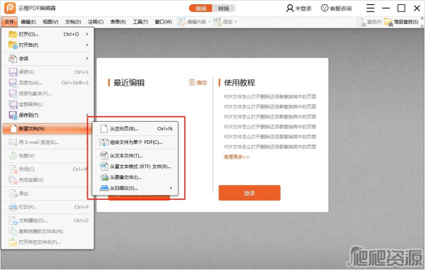This screenshot has height=270, width=425.
Task: Select 新建文档(N) menu entry
Action: pyautogui.click(x=47, y=128)
